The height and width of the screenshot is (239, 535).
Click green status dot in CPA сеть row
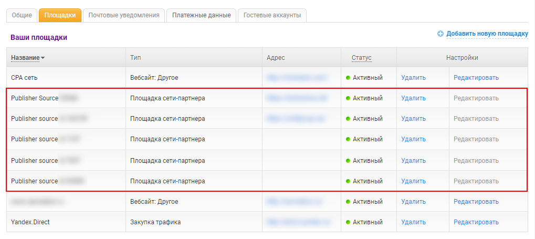[x=348, y=78]
